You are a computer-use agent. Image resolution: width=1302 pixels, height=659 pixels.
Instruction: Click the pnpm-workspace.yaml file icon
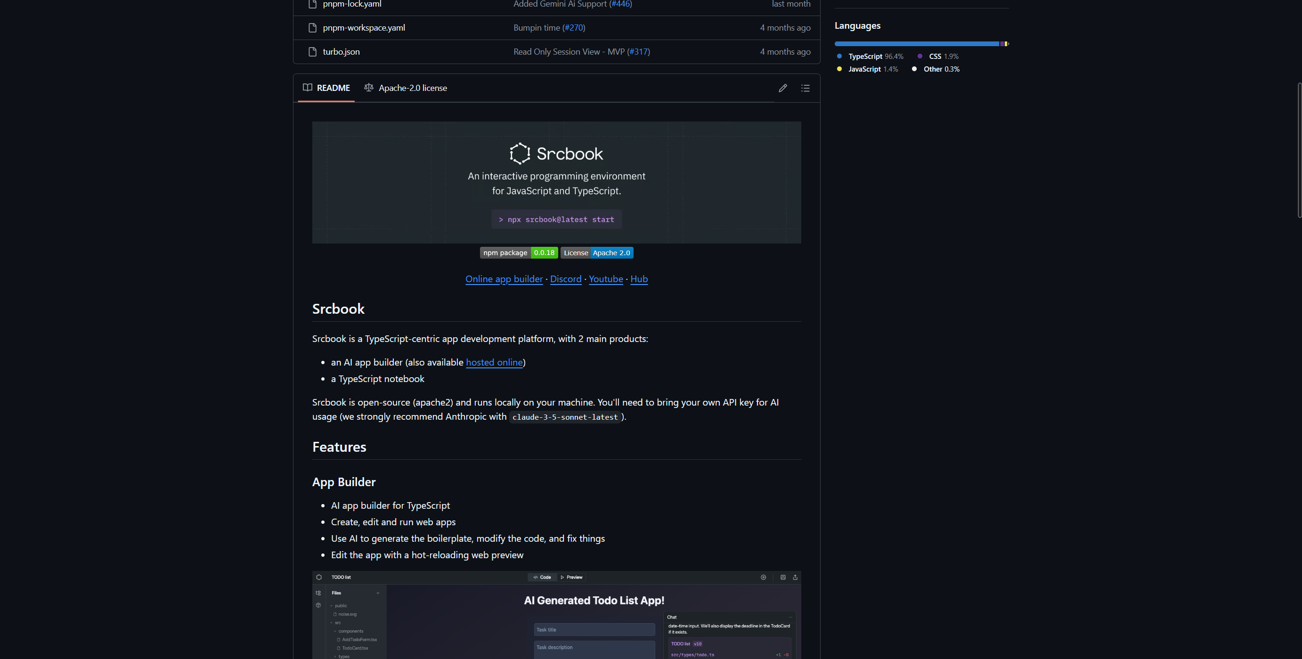312,28
